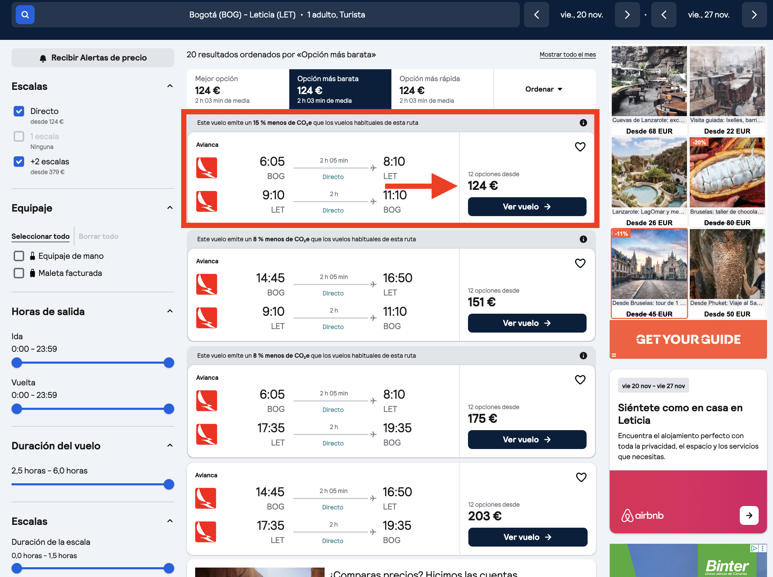The height and width of the screenshot is (577, 773).
Task: Check the Equipaje de mano option
Action: tap(19, 256)
